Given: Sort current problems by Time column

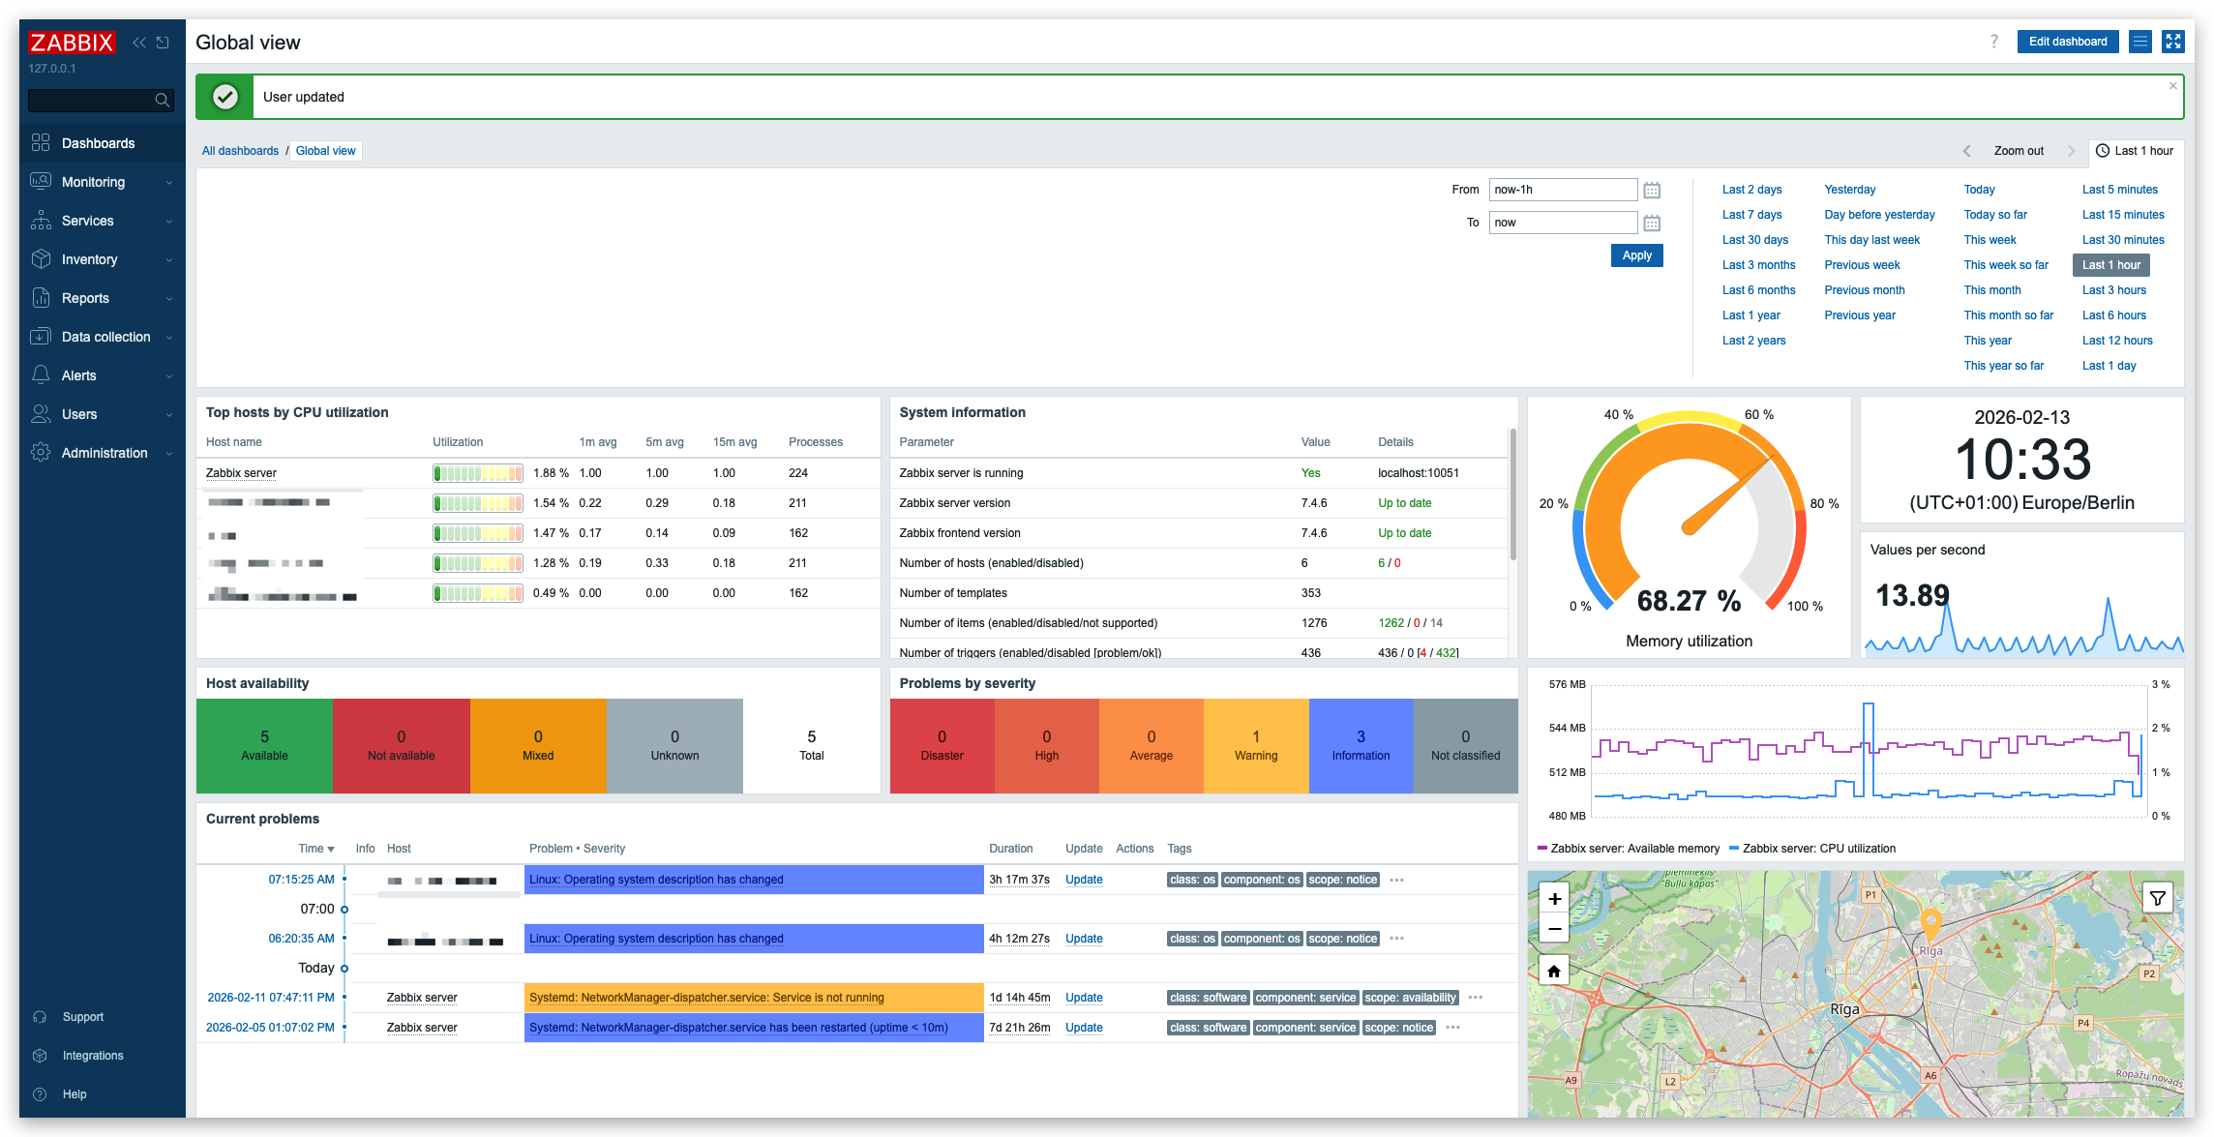Looking at the screenshot, I should [316, 849].
